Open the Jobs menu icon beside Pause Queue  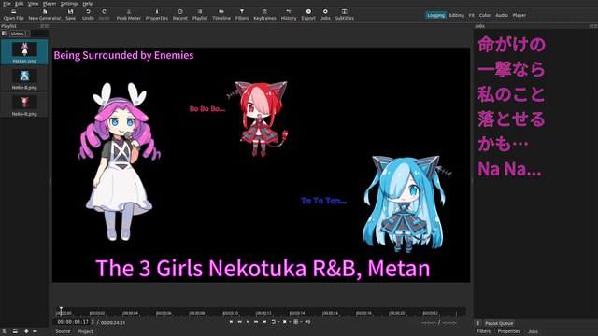pos(477,323)
